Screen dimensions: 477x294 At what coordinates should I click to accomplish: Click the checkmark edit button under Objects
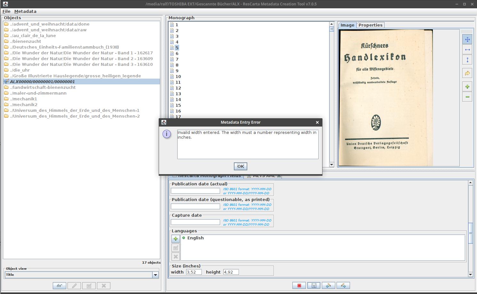coord(89,286)
